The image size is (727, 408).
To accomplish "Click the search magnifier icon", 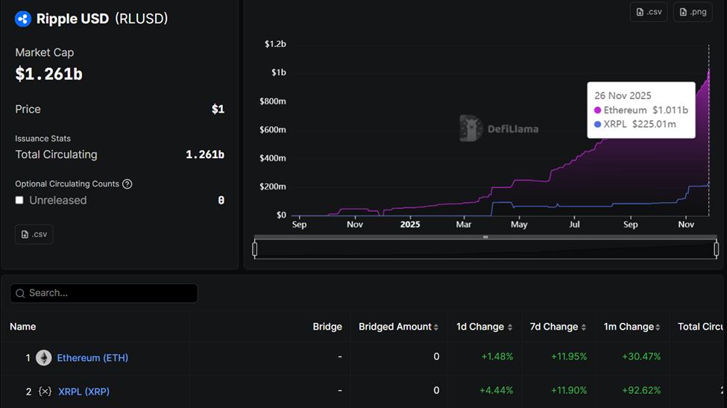I will click(x=20, y=293).
